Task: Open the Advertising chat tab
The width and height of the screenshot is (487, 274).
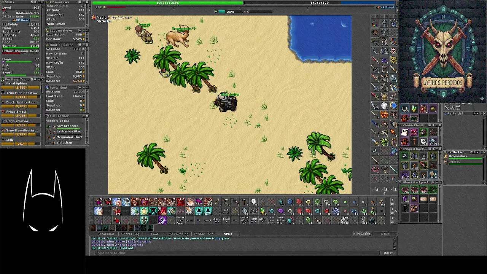Action: pos(179,234)
